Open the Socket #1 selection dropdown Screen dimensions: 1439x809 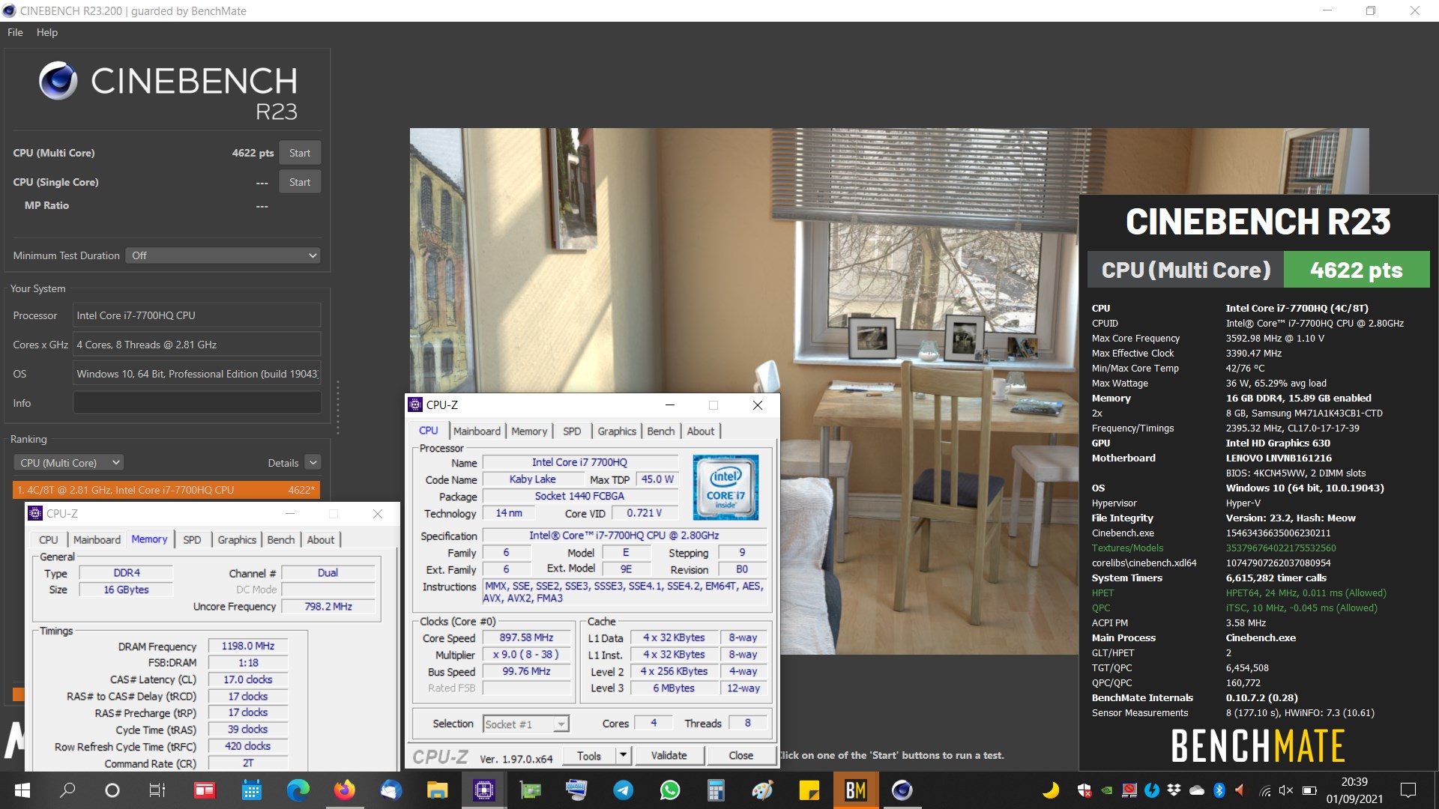pyautogui.click(x=526, y=724)
